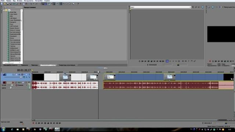
Task: Open the Auto Ripple mode dropdown arrow
Action: 51,4
